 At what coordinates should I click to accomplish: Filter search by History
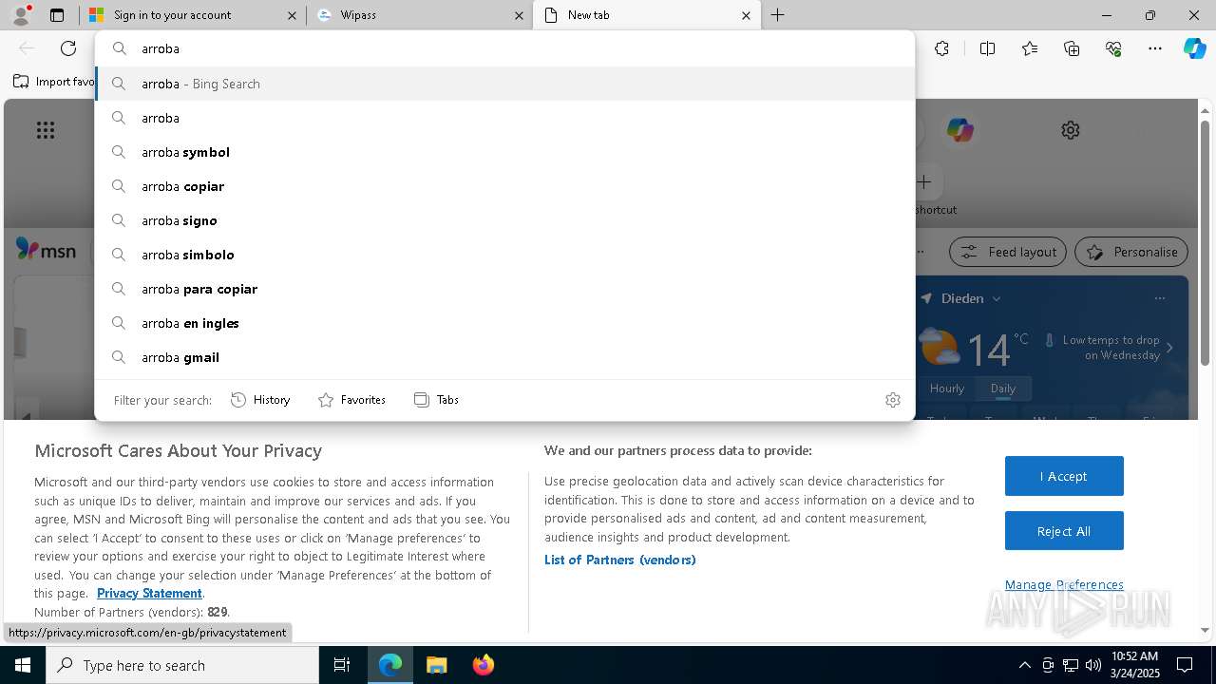[x=260, y=400]
